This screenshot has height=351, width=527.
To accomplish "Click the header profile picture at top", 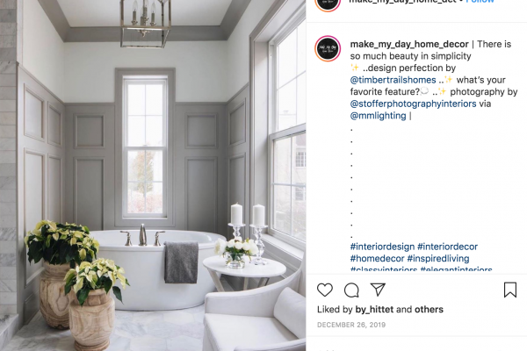I will point(328,4).
